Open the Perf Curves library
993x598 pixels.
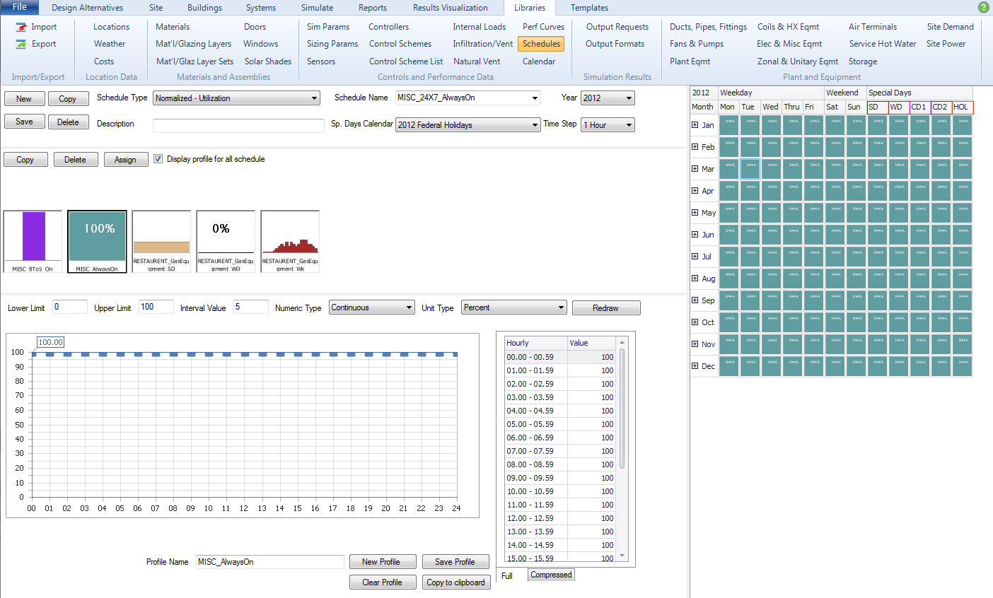point(543,27)
